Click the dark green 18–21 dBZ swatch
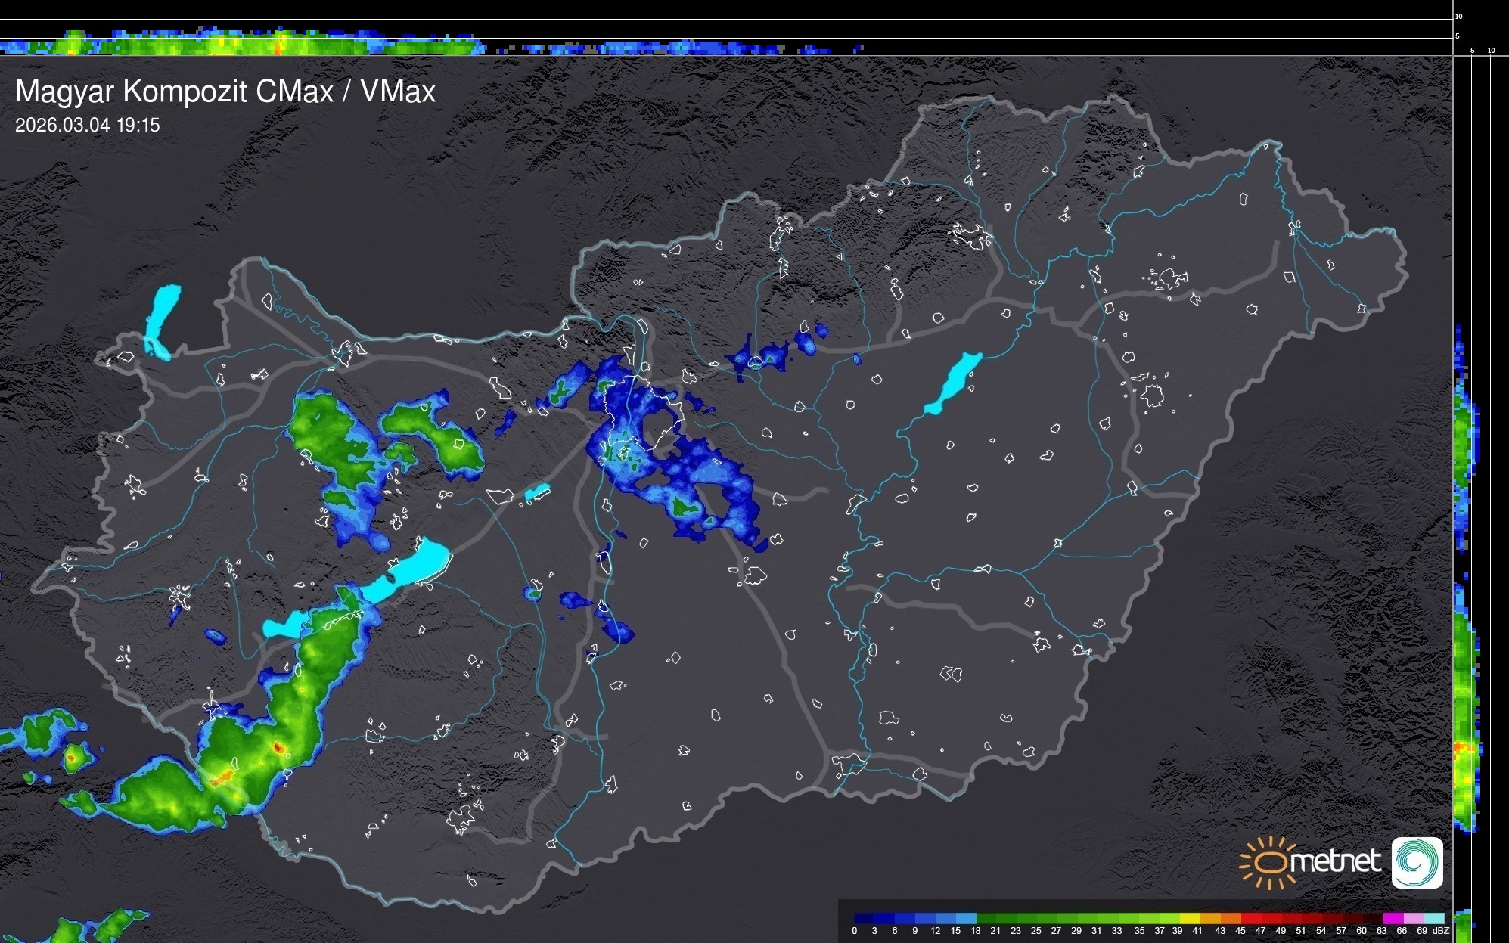 point(986,918)
